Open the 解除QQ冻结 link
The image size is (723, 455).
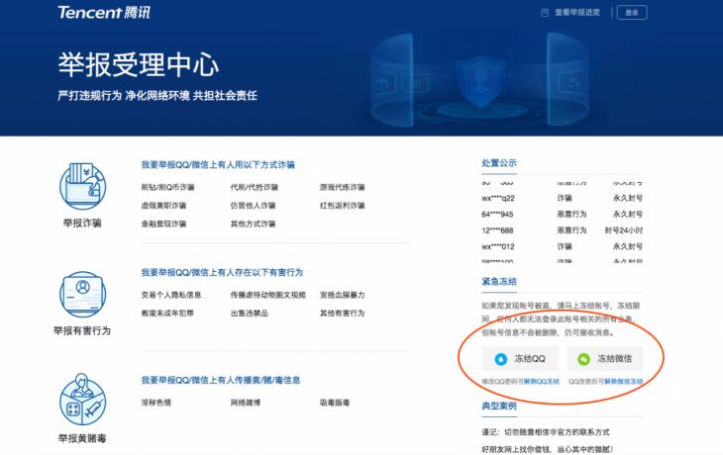coord(542,382)
